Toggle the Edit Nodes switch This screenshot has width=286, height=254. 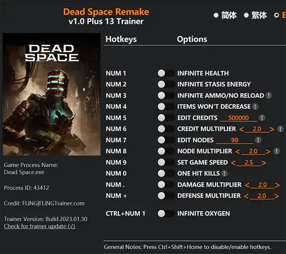tap(166, 140)
